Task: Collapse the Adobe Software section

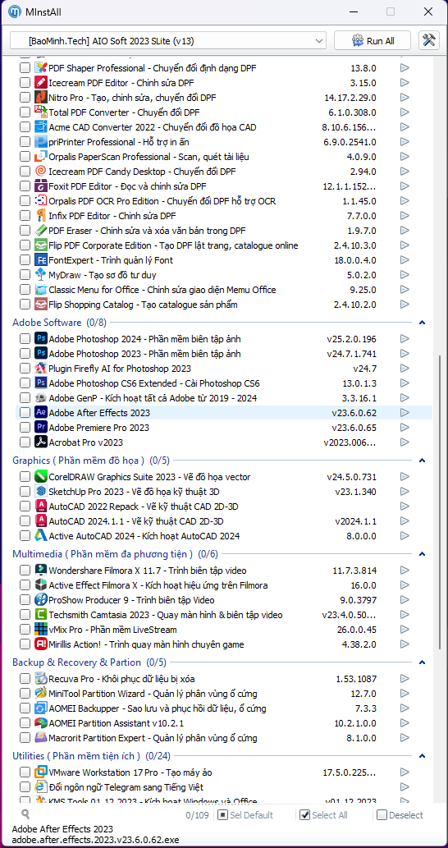Action: [x=423, y=323]
